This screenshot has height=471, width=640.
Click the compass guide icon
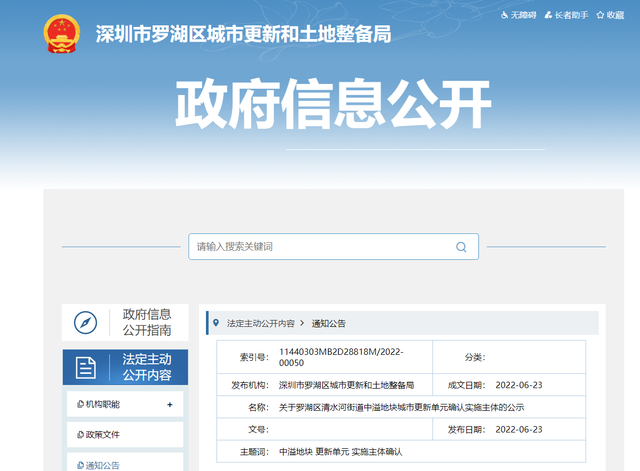click(x=86, y=323)
